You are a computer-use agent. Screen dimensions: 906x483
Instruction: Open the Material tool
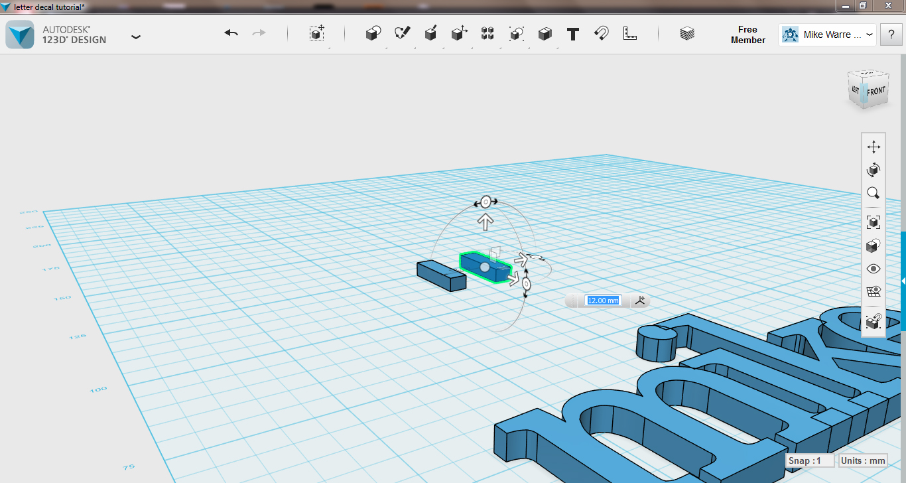(x=687, y=34)
